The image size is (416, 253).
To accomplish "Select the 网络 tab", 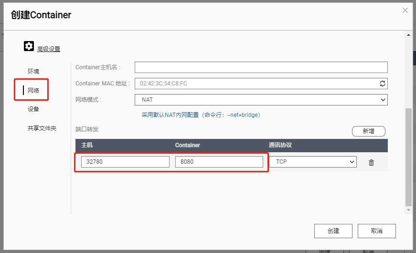I will 33,90.
